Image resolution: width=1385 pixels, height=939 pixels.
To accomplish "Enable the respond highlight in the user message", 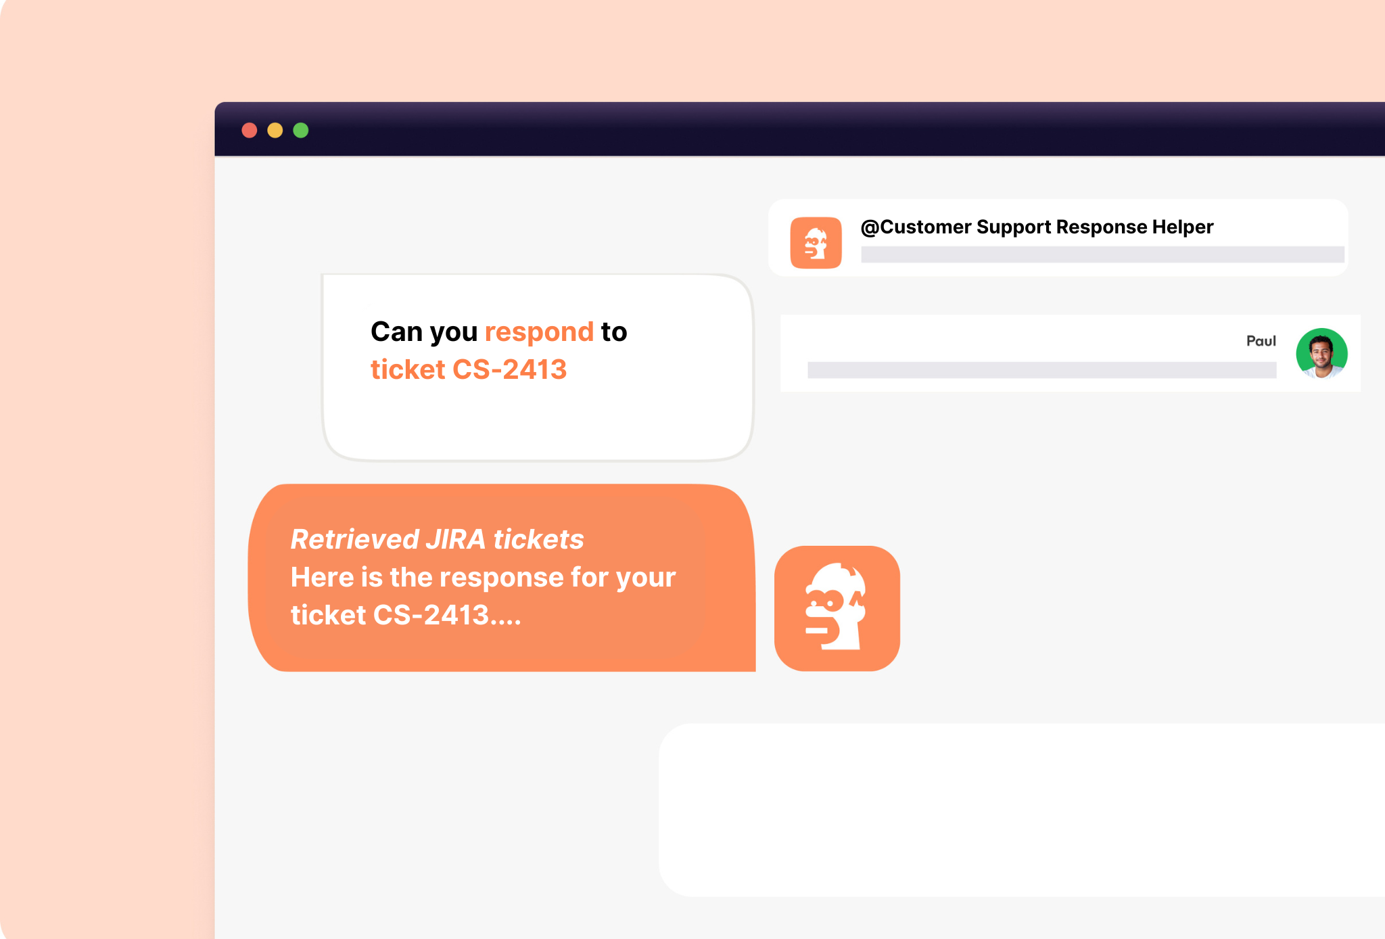I will (x=538, y=331).
